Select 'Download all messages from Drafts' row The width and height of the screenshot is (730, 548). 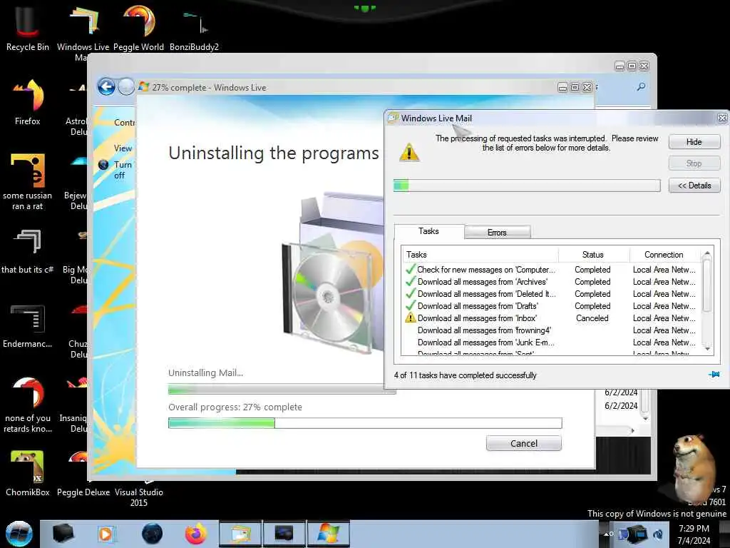point(551,305)
